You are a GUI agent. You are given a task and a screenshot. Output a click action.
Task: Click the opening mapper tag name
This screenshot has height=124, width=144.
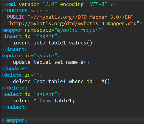point(13,30)
